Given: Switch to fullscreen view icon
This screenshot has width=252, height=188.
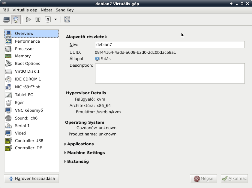Looking at the screenshot, I should click(67, 20).
